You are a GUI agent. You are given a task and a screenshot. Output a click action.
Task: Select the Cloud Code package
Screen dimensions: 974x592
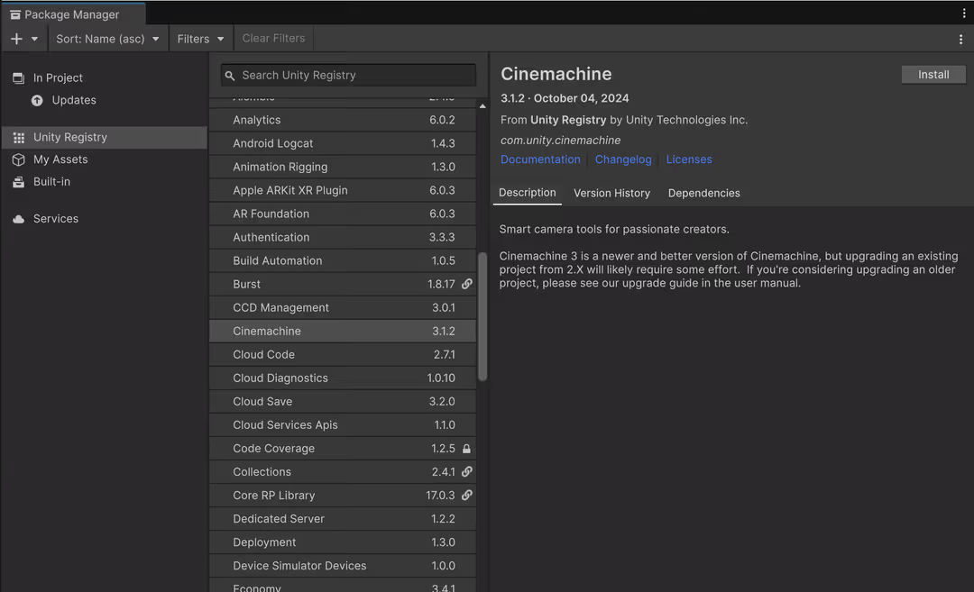pyautogui.click(x=343, y=354)
